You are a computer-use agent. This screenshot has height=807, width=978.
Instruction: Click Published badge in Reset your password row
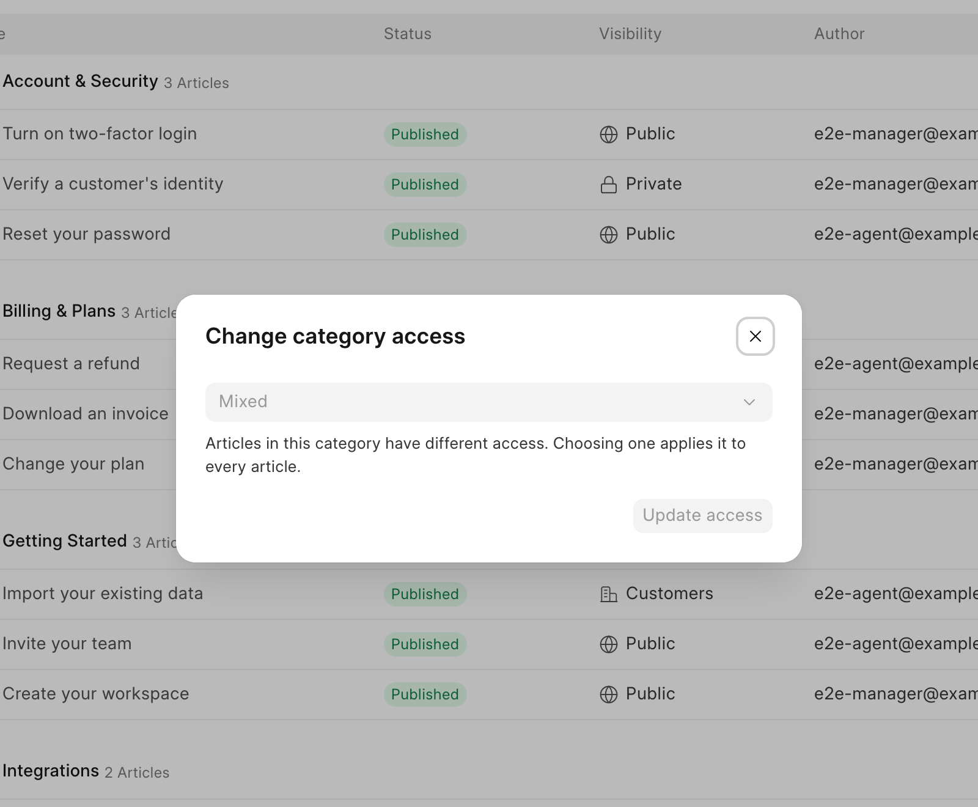(425, 235)
